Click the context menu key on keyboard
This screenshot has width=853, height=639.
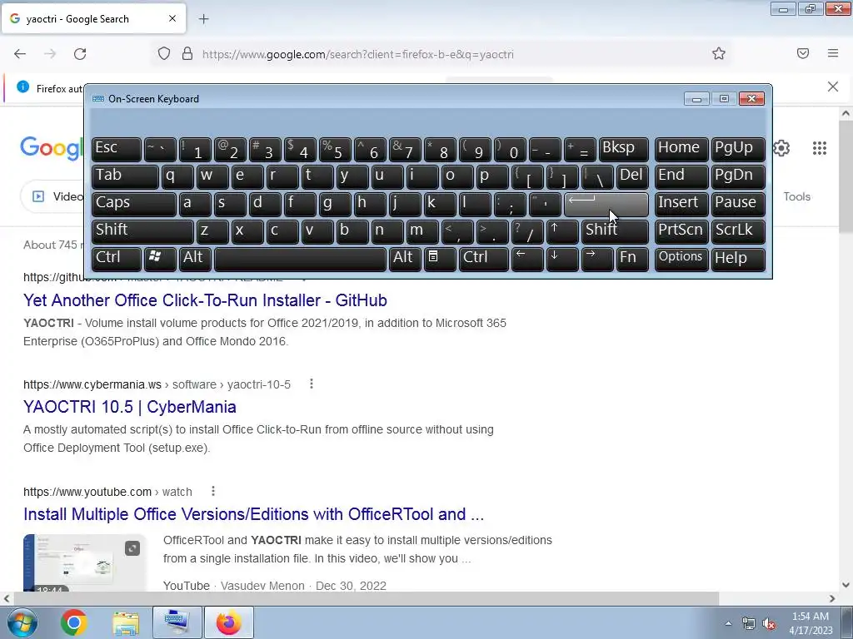pos(440,259)
